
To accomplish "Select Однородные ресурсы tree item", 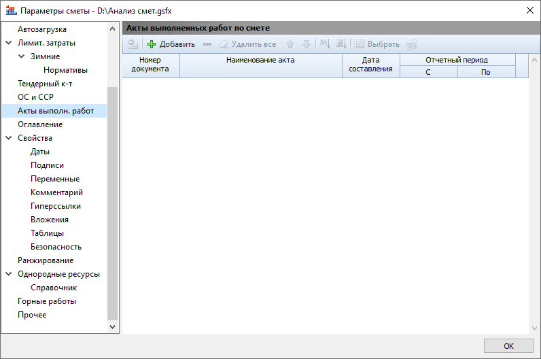I will point(58,274).
